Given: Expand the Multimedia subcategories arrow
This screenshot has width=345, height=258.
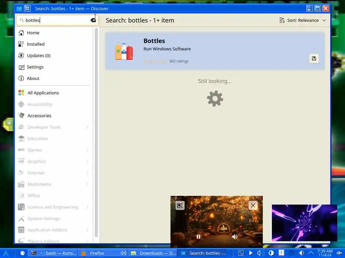Looking at the screenshot, I should 87,184.
